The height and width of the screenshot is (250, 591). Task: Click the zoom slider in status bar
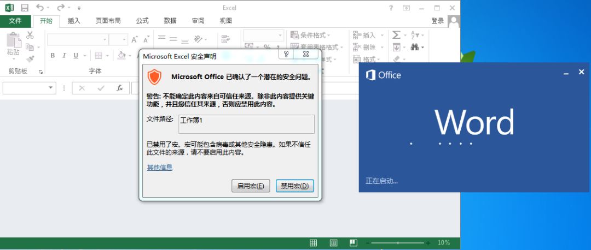[x=398, y=243]
